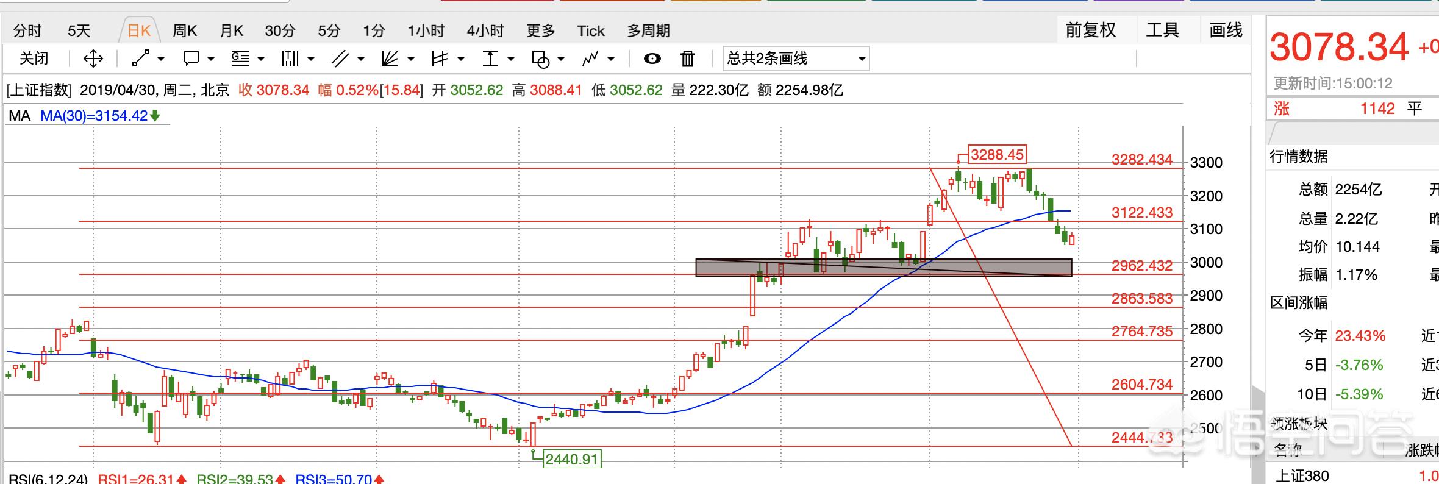This screenshot has width=1439, height=484.
Task: Switch to the 30分 period tab
Action: [x=280, y=30]
